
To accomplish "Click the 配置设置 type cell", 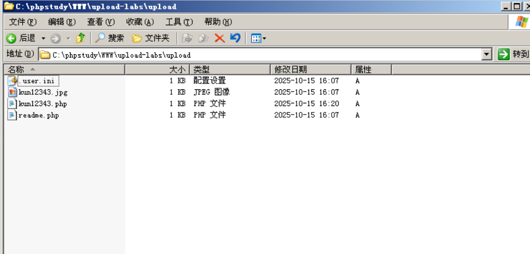I will [x=210, y=81].
